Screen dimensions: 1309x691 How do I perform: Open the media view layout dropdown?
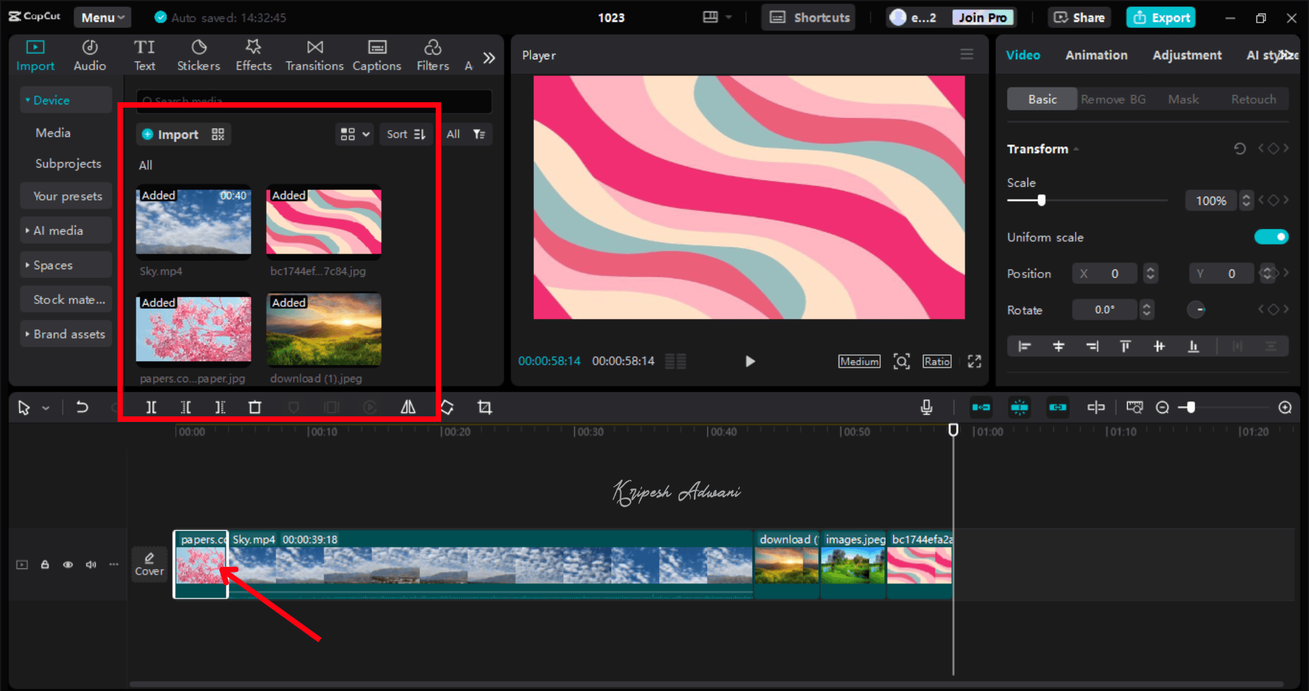355,134
